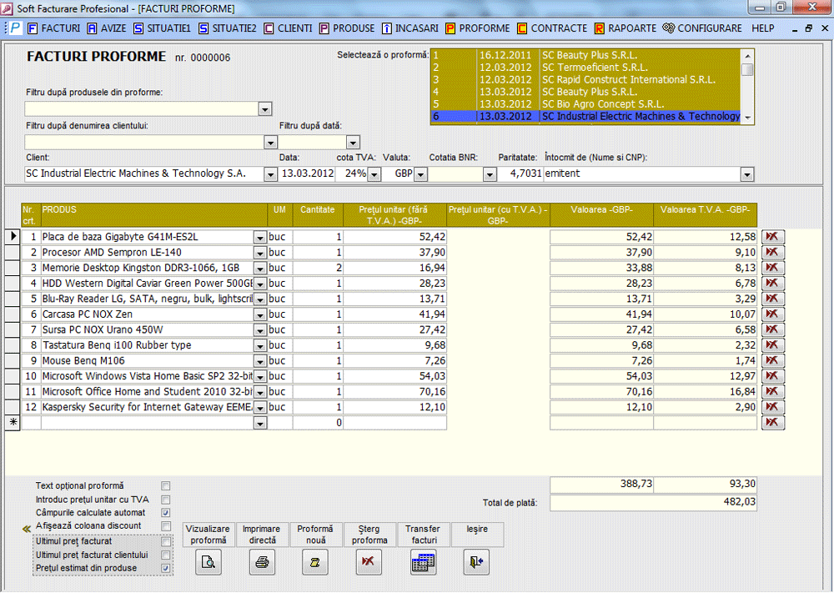834x593 pixels.
Task: Click the delete icon on the empty new row
Action: [773, 423]
